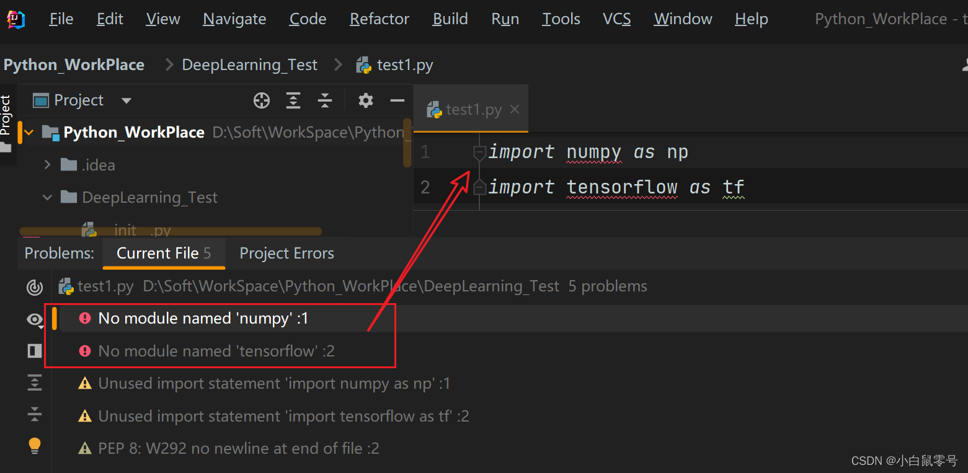Image resolution: width=968 pixels, height=473 pixels.
Task: Select DeepLearning_Test breadcrumb
Action: (x=249, y=65)
